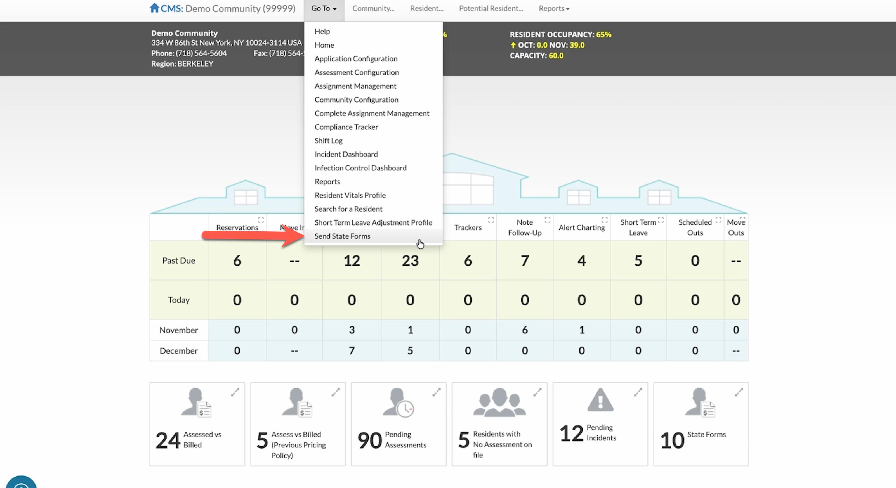Maximize the Note Follow-Up column
This screenshot has width=896, height=488.
tap(548, 220)
